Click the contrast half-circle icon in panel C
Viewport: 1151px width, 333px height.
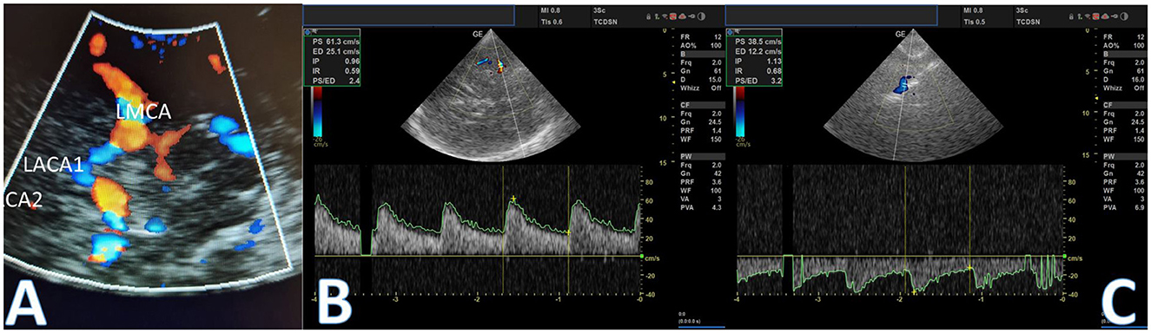coord(1124,16)
